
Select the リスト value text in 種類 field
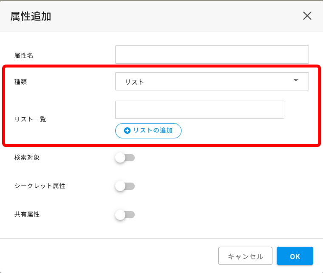click(134, 82)
